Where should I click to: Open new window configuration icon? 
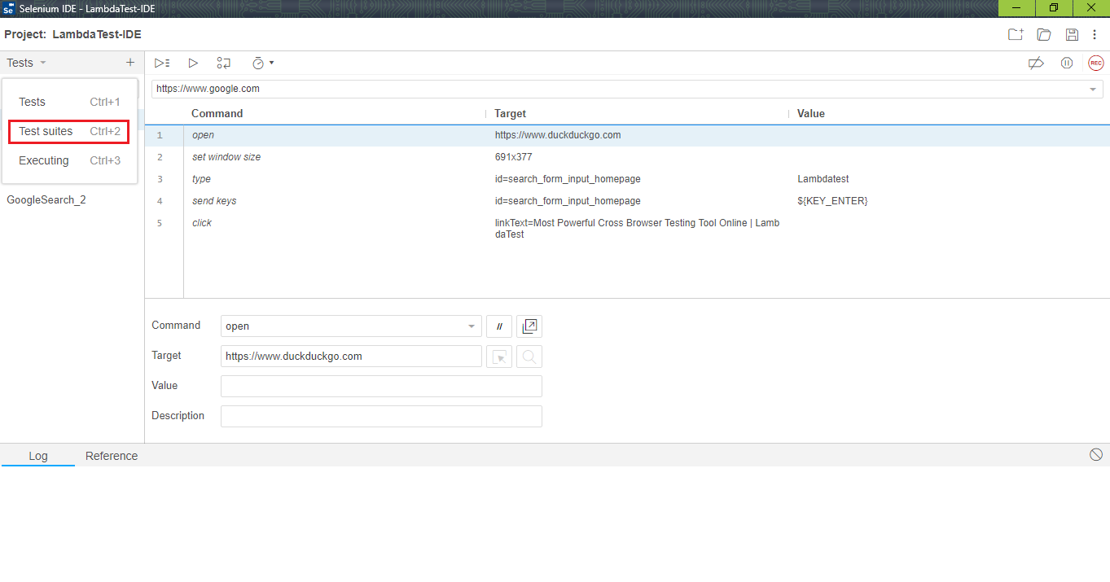(x=529, y=326)
